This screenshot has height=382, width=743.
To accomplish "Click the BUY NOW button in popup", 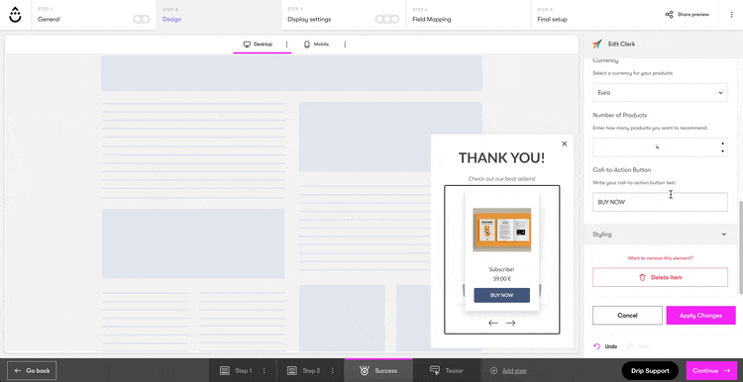I will tap(502, 295).
